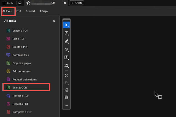Viewport: 176px width, 117px height.
Task: Click the Redact a PDF icon
Action: [x=8, y=104]
